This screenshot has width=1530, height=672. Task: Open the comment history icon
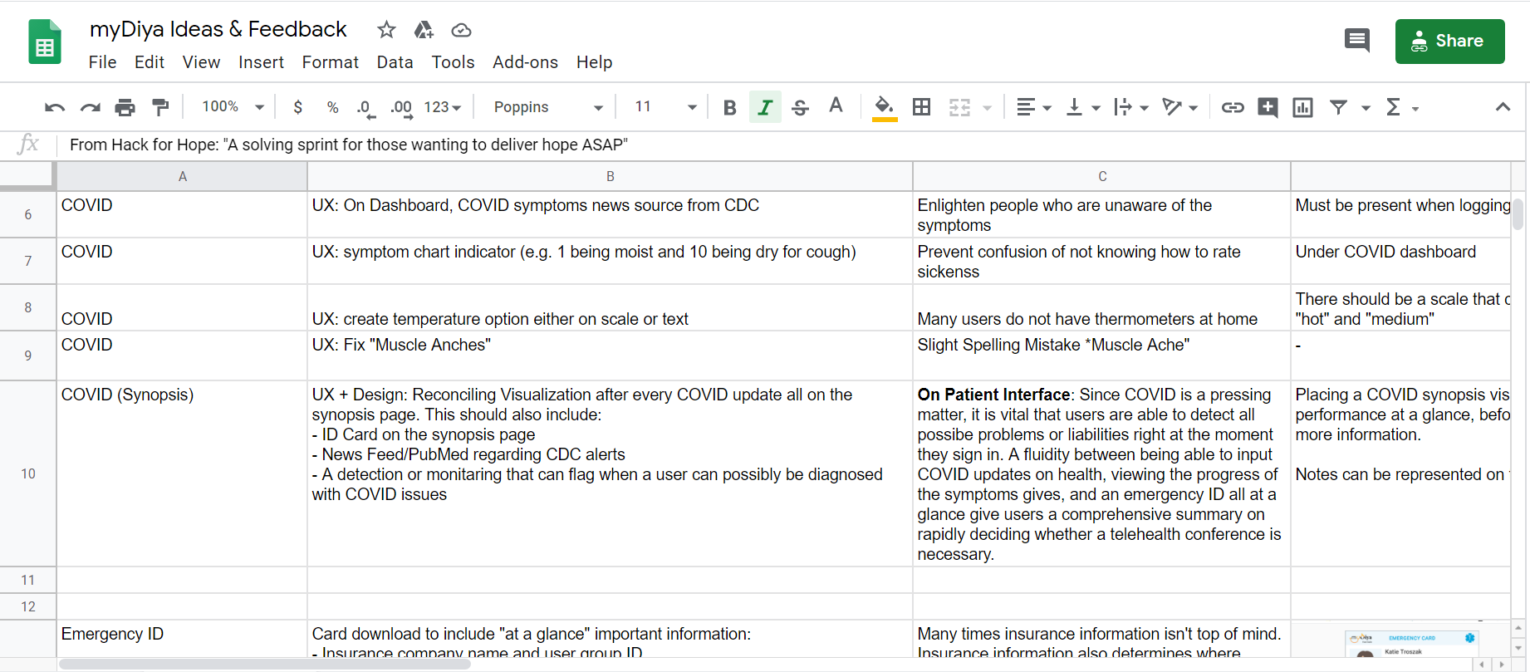tap(1357, 40)
